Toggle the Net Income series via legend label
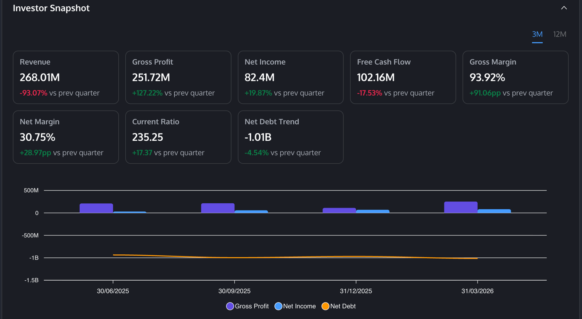The image size is (582, 319). tap(300, 306)
